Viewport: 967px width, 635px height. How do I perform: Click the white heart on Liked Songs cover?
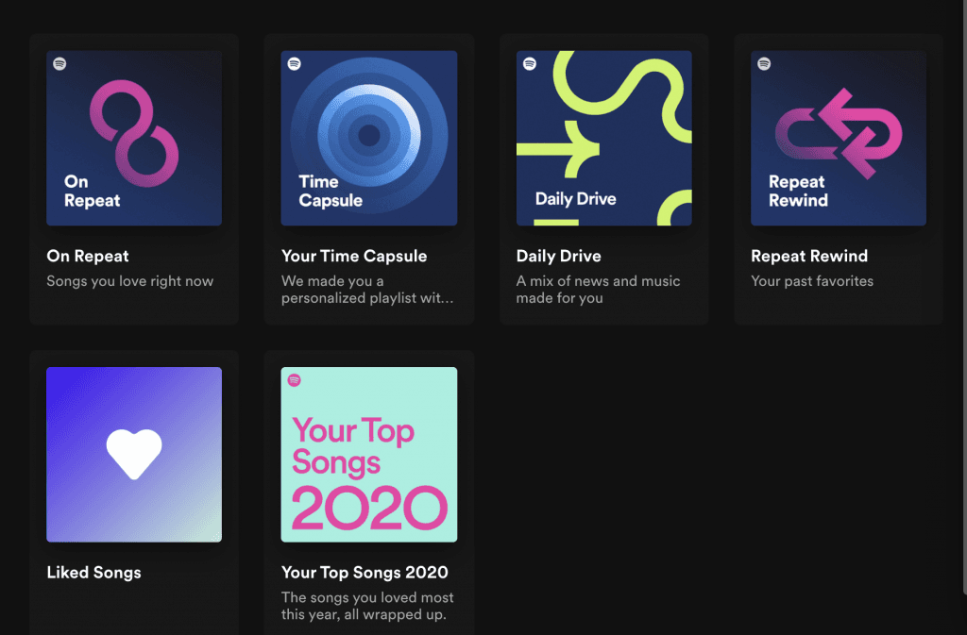pyautogui.click(x=134, y=454)
